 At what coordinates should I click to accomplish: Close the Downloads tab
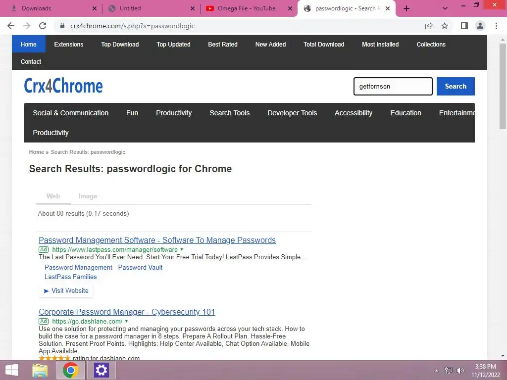tap(95, 8)
